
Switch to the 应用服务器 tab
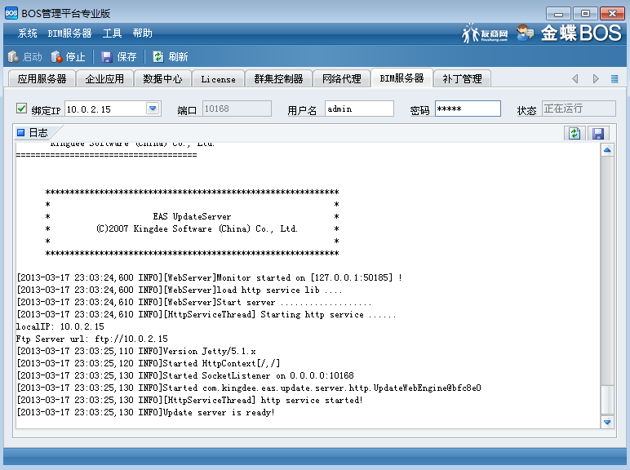(42, 78)
